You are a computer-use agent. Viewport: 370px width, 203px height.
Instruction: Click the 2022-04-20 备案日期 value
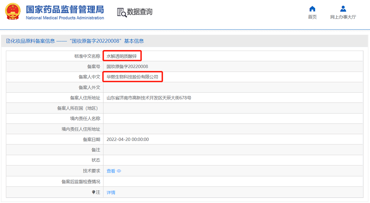pyautogui.click(x=127, y=140)
